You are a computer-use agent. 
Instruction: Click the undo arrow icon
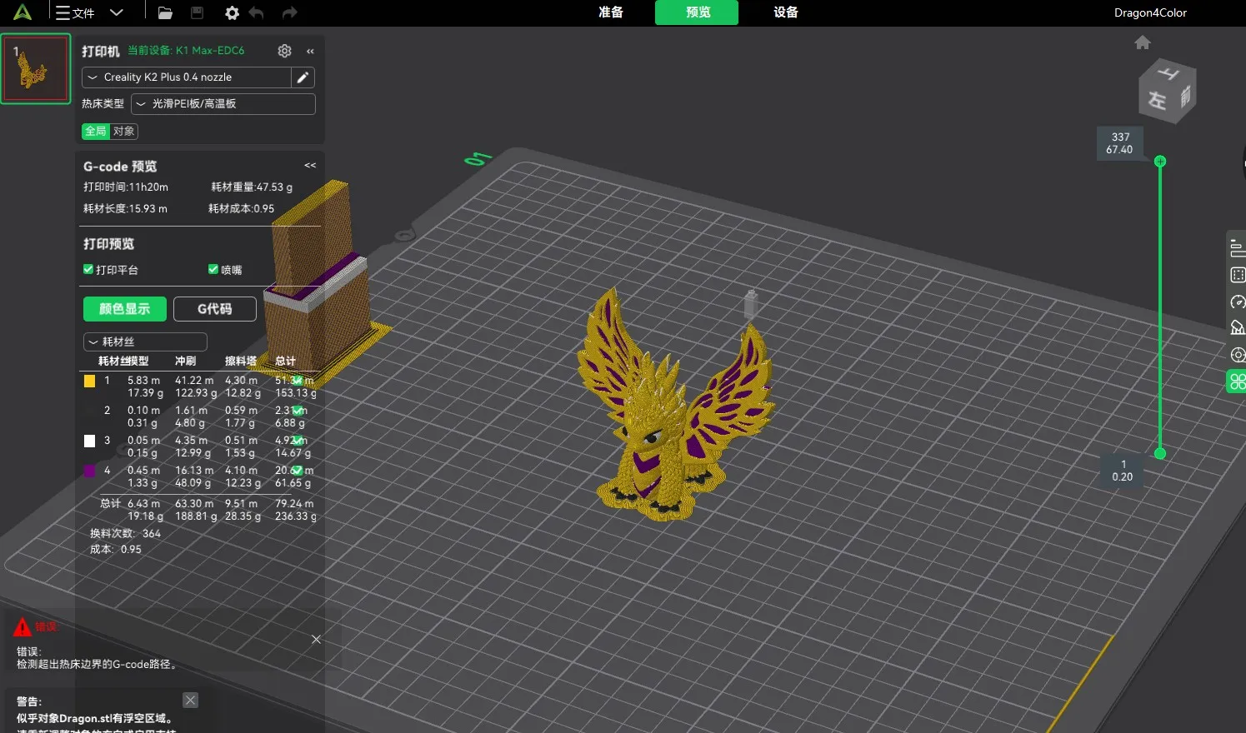[x=256, y=12]
